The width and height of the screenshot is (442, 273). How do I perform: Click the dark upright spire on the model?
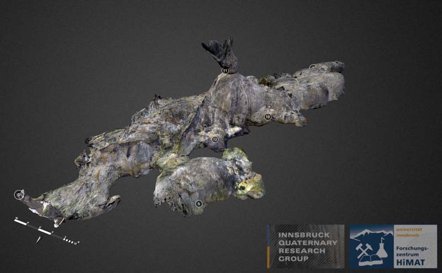[222, 53]
